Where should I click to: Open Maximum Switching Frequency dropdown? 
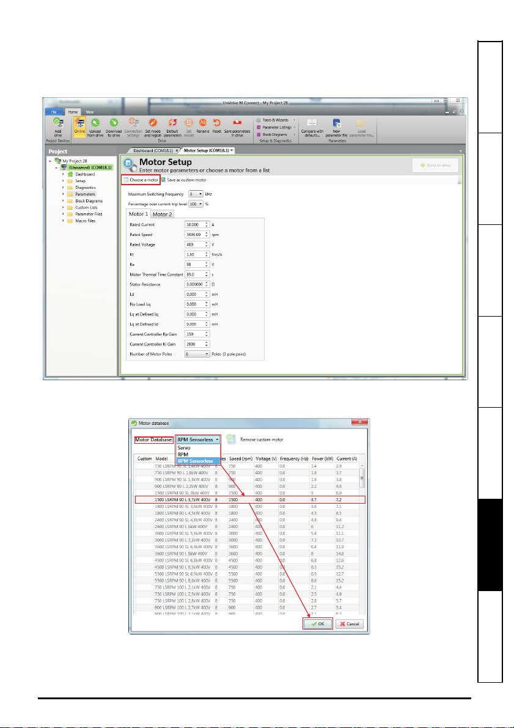coord(196,194)
